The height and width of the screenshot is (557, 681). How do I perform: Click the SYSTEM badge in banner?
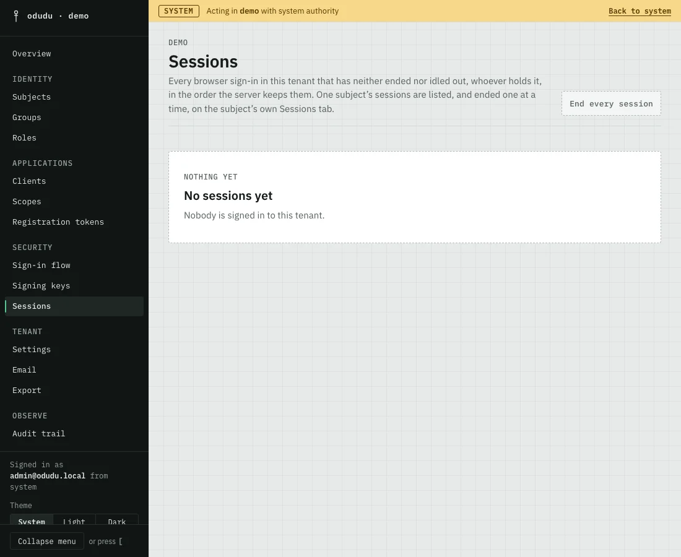coord(178,11)
